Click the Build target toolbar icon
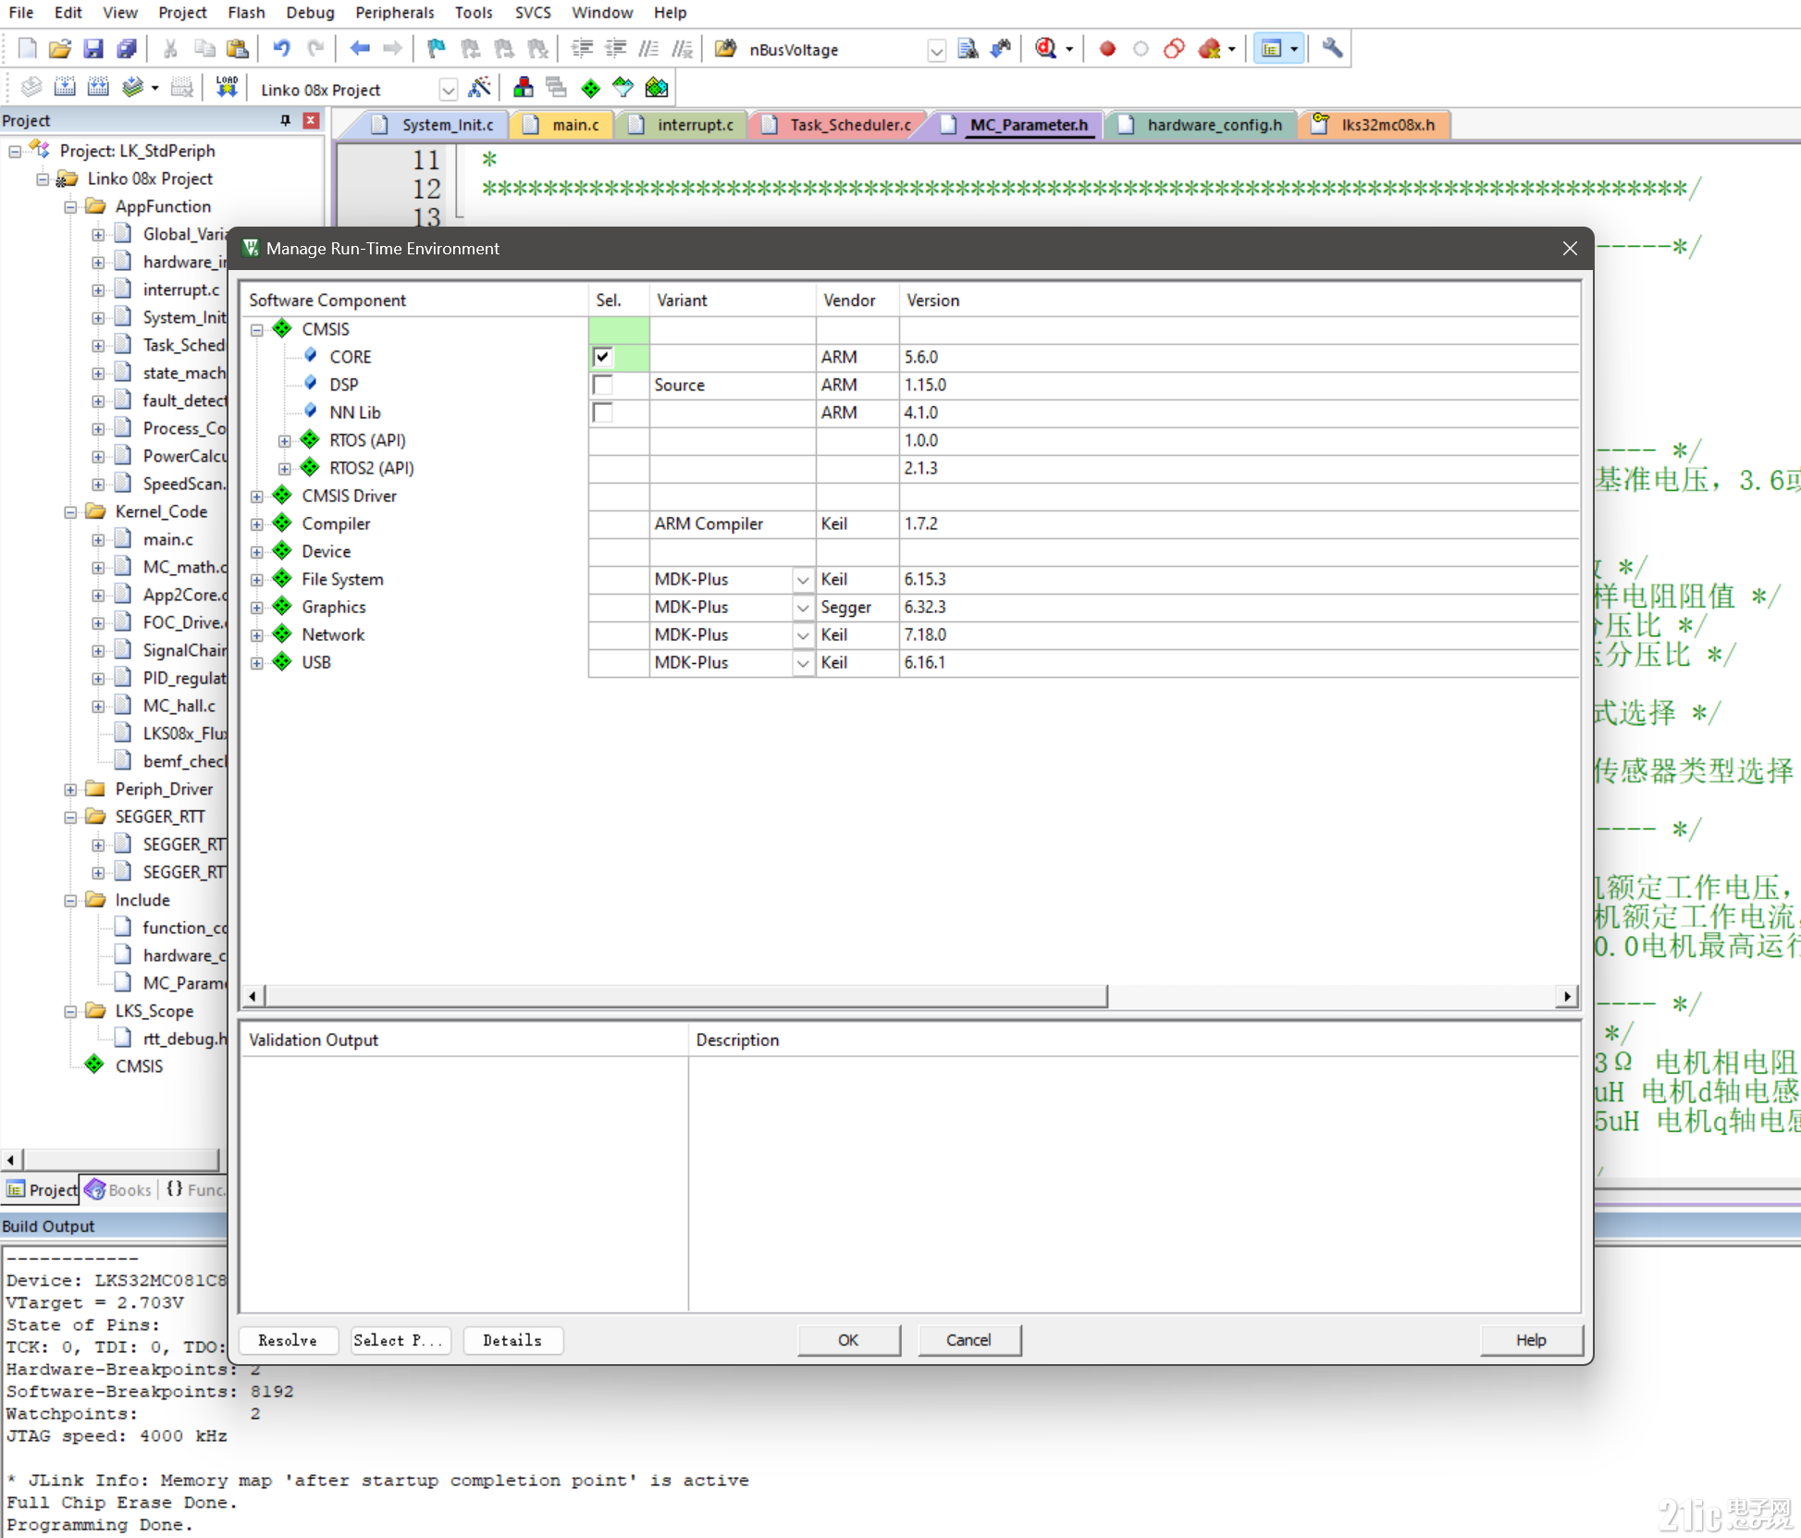The width and height of the screenshot is (1801, 1538). click(65, 88)
